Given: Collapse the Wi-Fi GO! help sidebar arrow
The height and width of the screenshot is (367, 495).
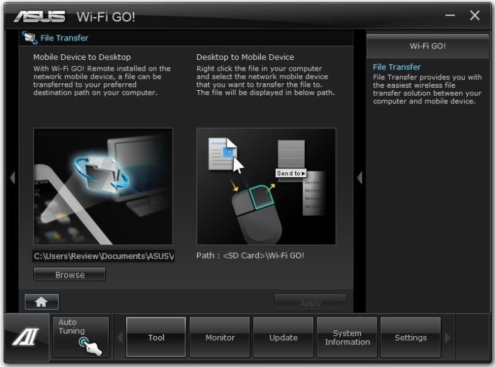Looking at the screenshot, I should point(359,178).
